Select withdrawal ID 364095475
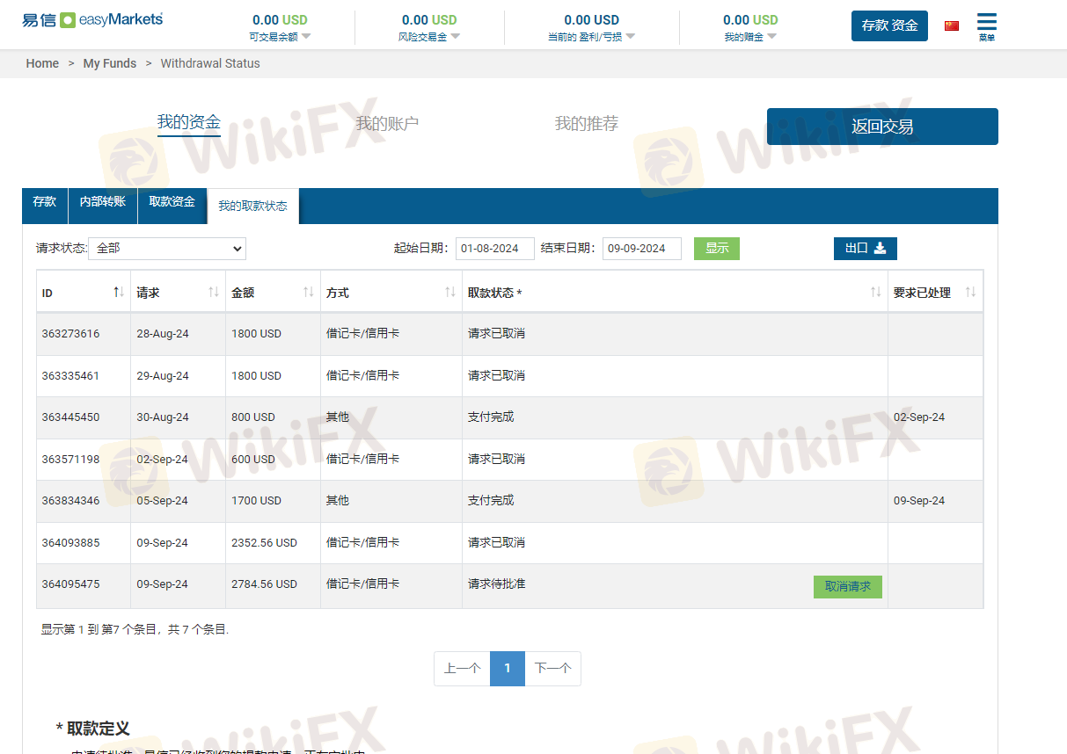Viewport: 1067px width, 754px height. [70, 584]
